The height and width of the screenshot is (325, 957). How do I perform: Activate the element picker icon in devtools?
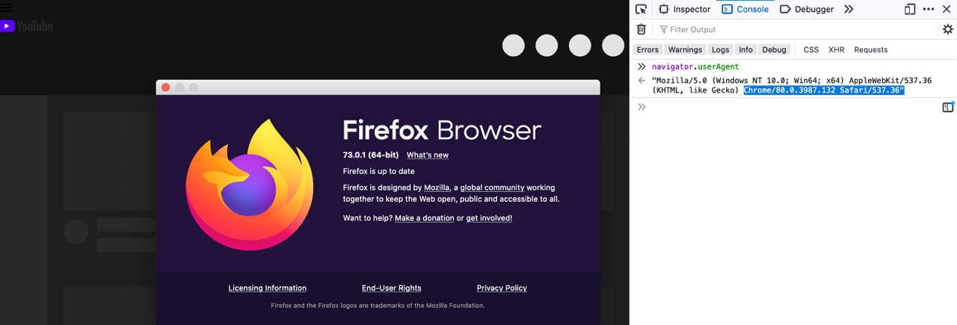tap(641, 9)
